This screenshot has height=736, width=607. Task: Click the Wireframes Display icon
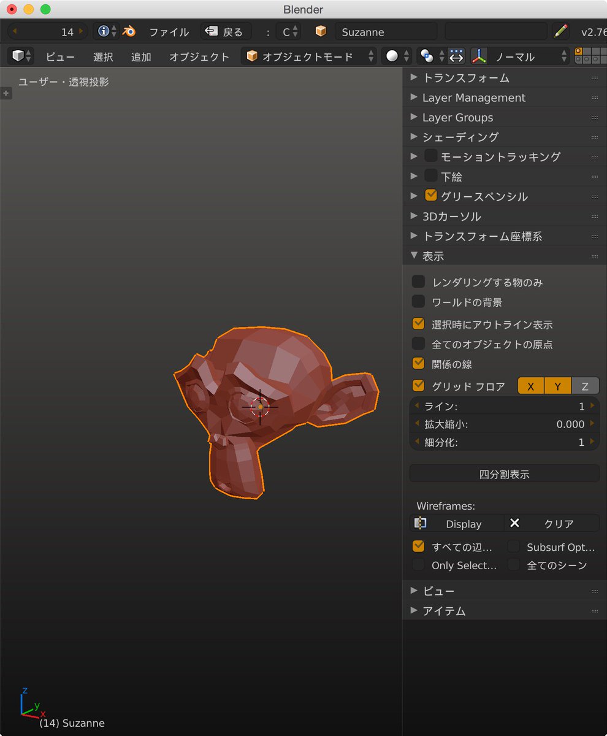coord(421,523)
